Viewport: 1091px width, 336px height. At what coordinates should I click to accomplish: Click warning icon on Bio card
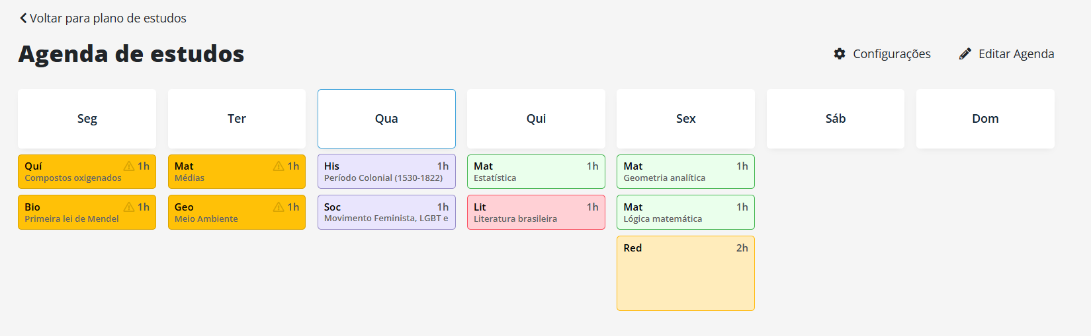click(x=129, y=207)
